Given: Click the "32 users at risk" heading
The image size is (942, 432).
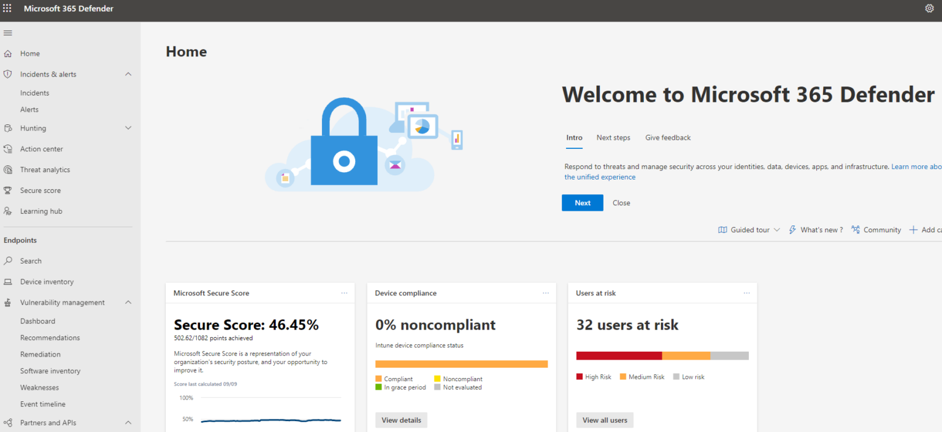Looking at the screenshot, I should pos(627,325).
